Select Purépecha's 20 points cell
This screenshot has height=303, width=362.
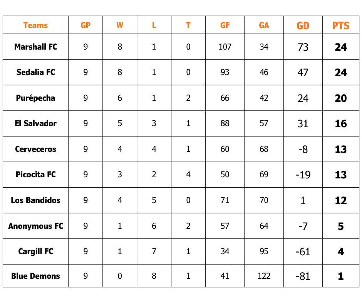[x=341, y=98]
